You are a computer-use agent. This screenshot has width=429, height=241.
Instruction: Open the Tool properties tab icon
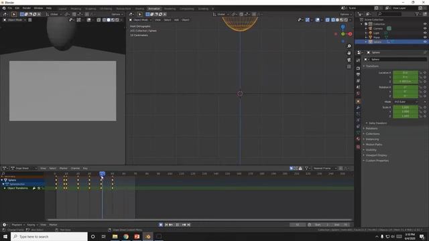[x=358, y=60]
